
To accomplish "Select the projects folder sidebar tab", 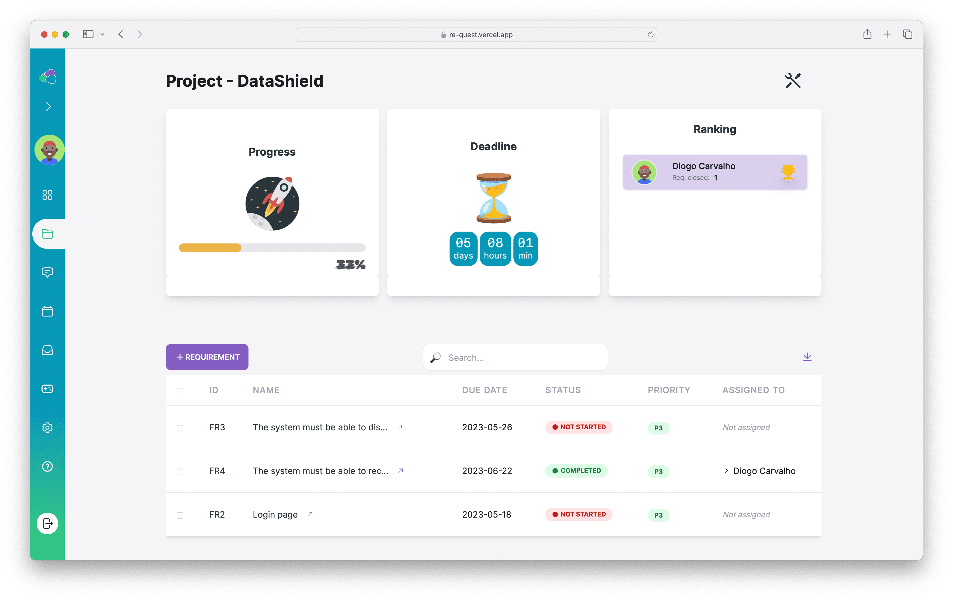I will [47, 234].
